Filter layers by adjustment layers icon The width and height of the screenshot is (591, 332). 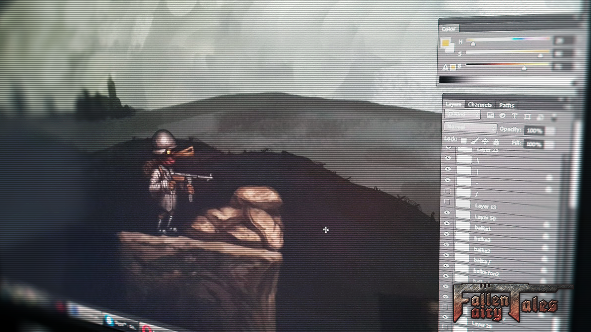[x=502, y=116]
